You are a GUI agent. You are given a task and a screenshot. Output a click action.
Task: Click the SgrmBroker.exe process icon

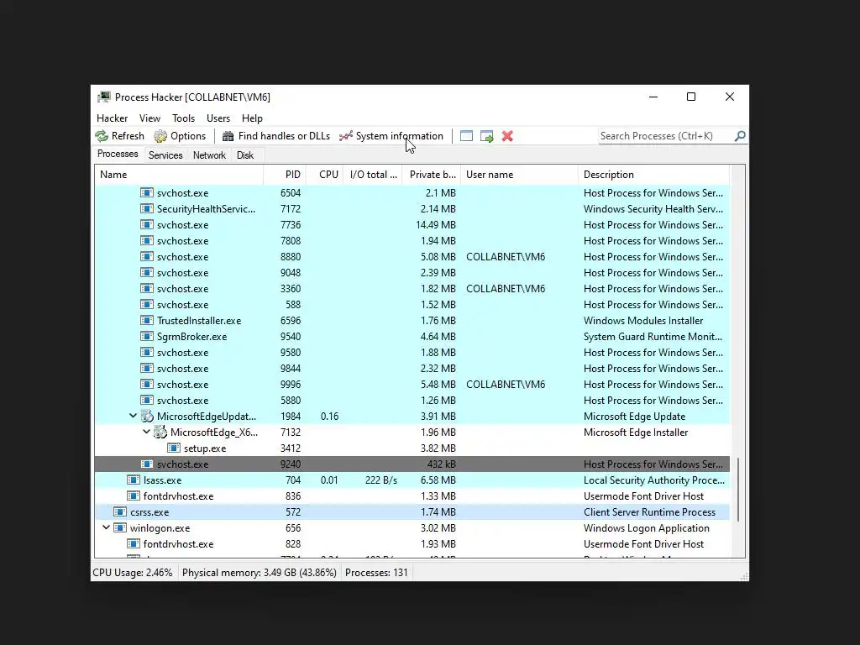tap(146, 336)
